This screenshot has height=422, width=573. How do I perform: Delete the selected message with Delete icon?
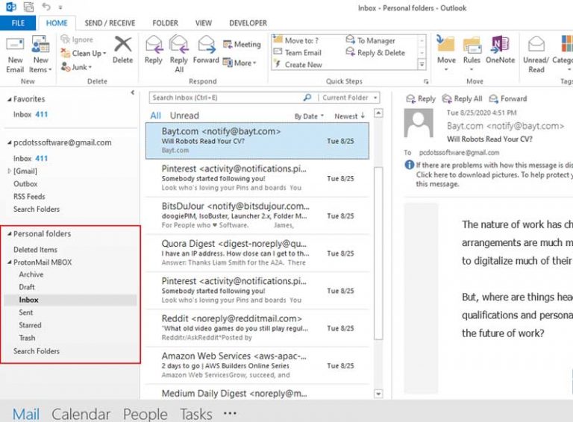pyautogui.click(x=123, y=50)
